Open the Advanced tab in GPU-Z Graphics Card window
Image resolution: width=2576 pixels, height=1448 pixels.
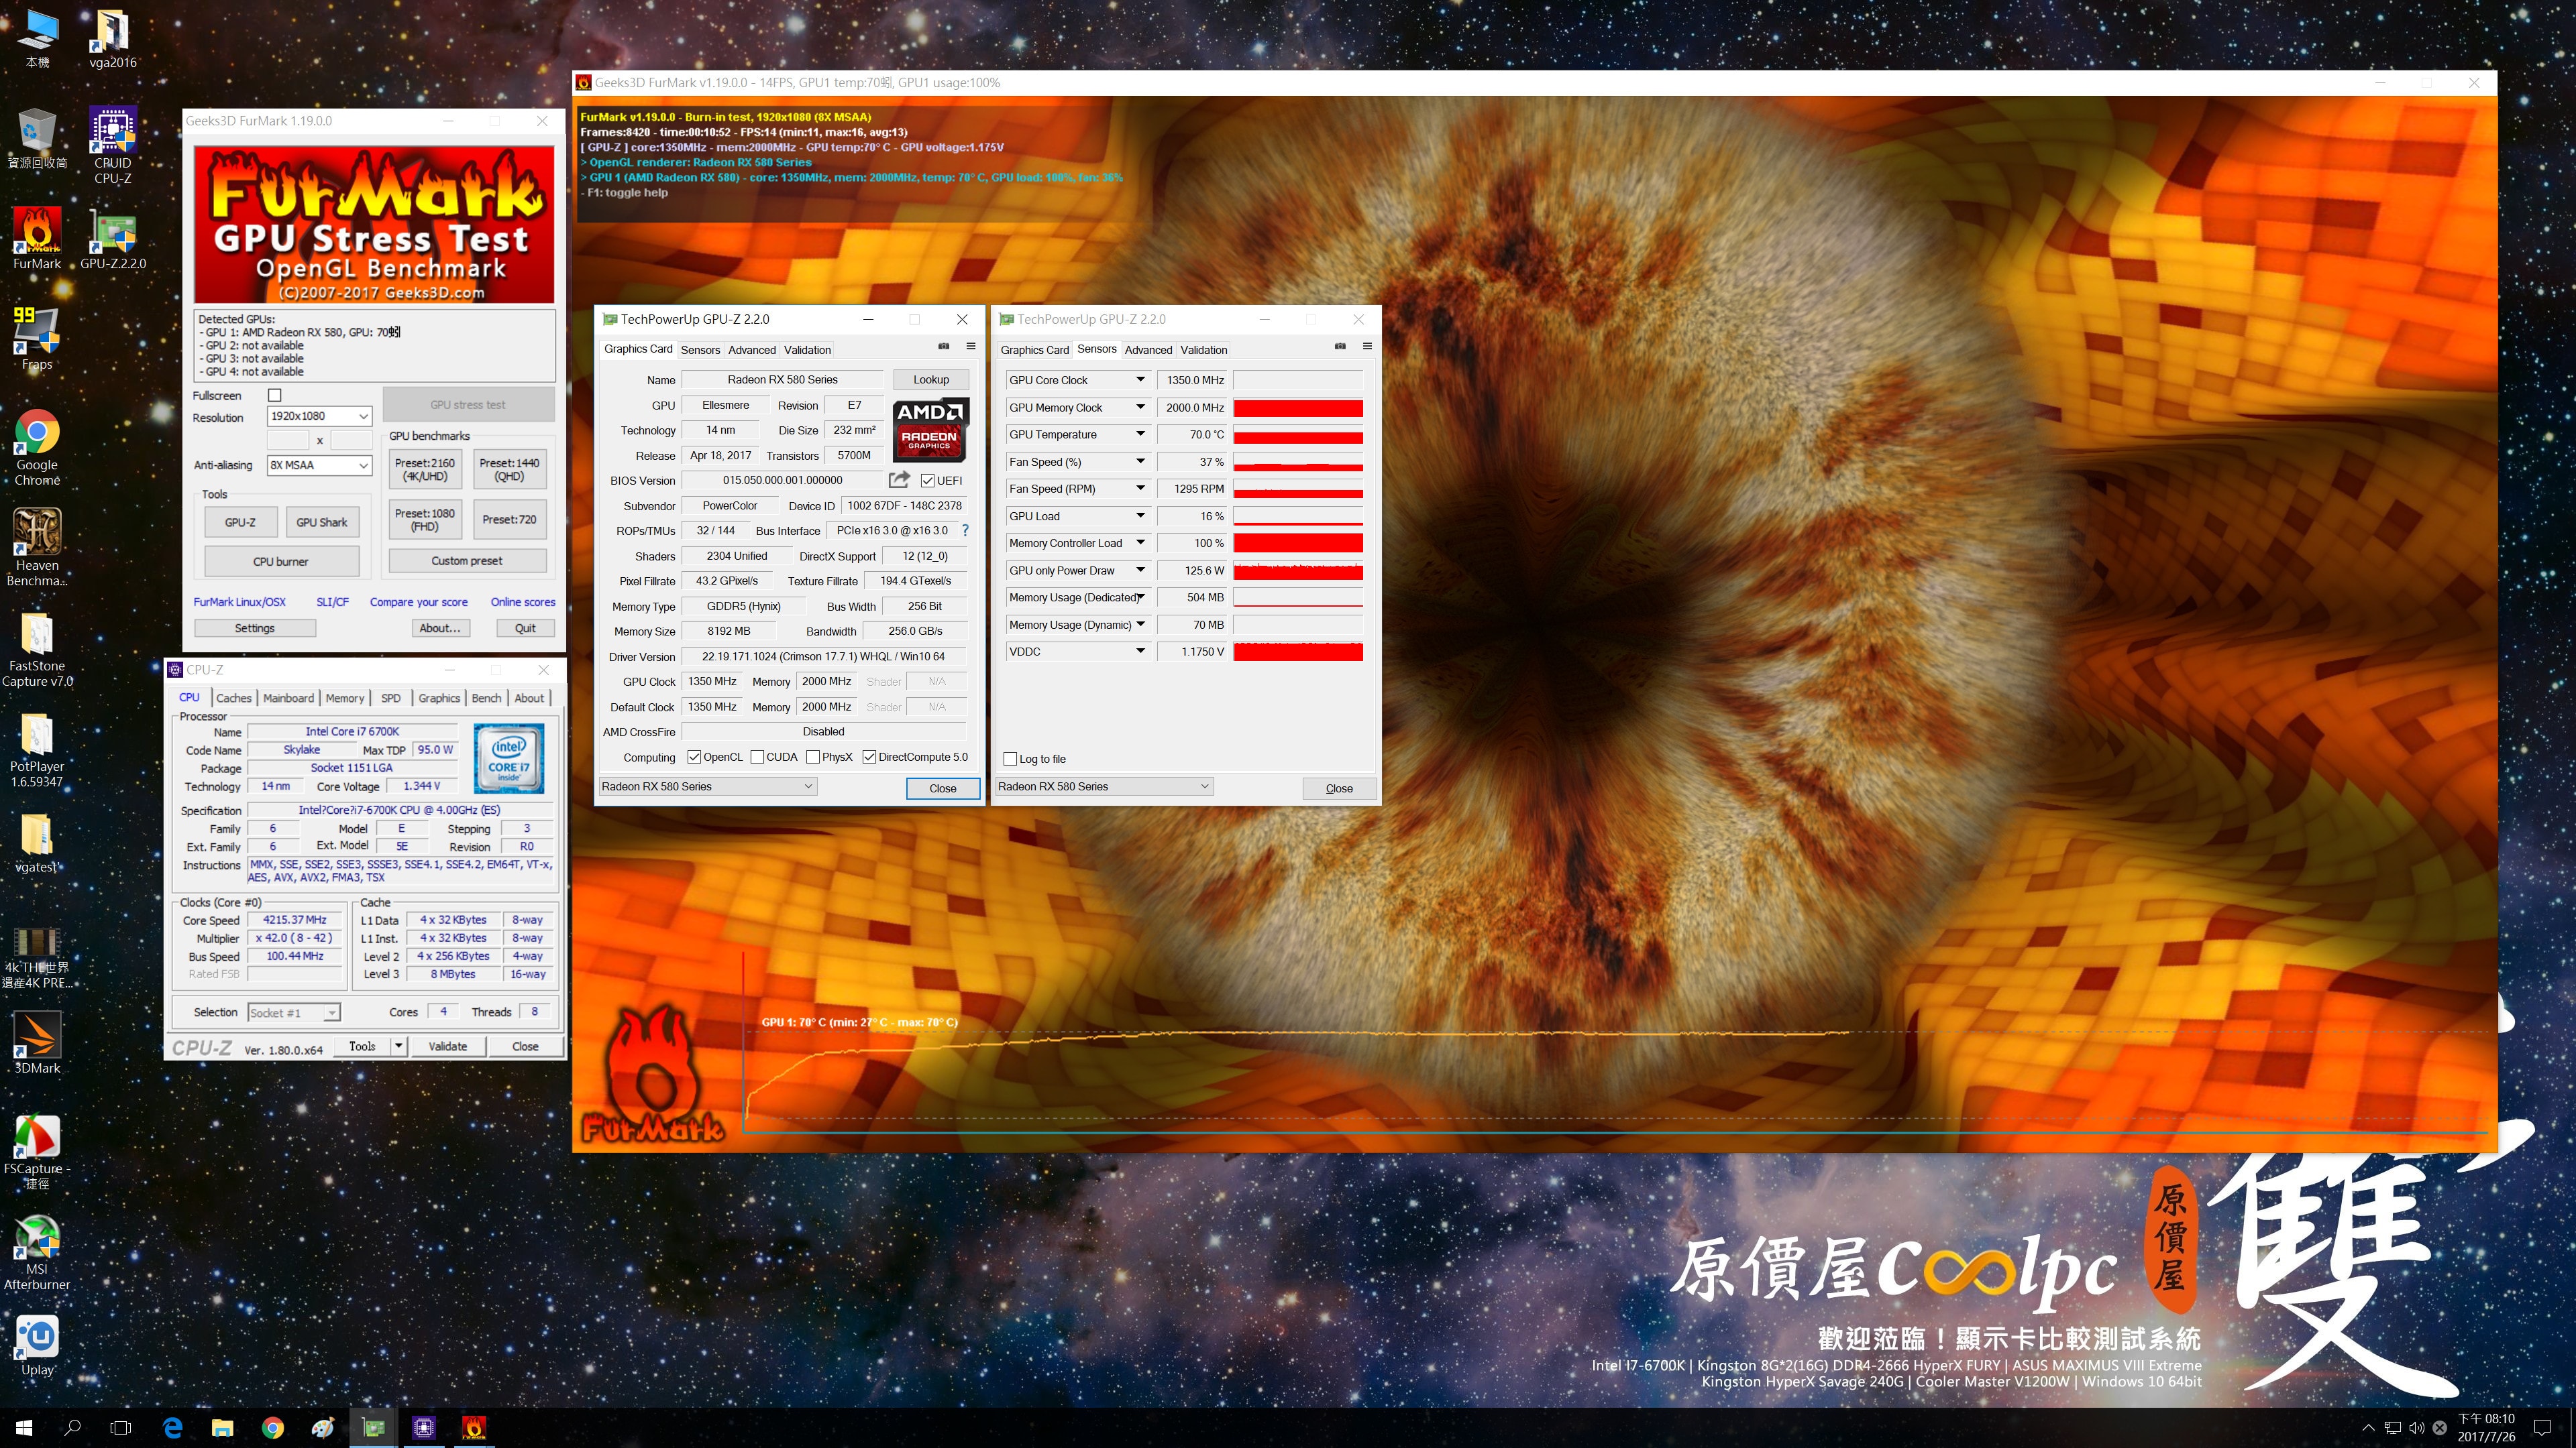pyautogui.click(x=752, y=350)
